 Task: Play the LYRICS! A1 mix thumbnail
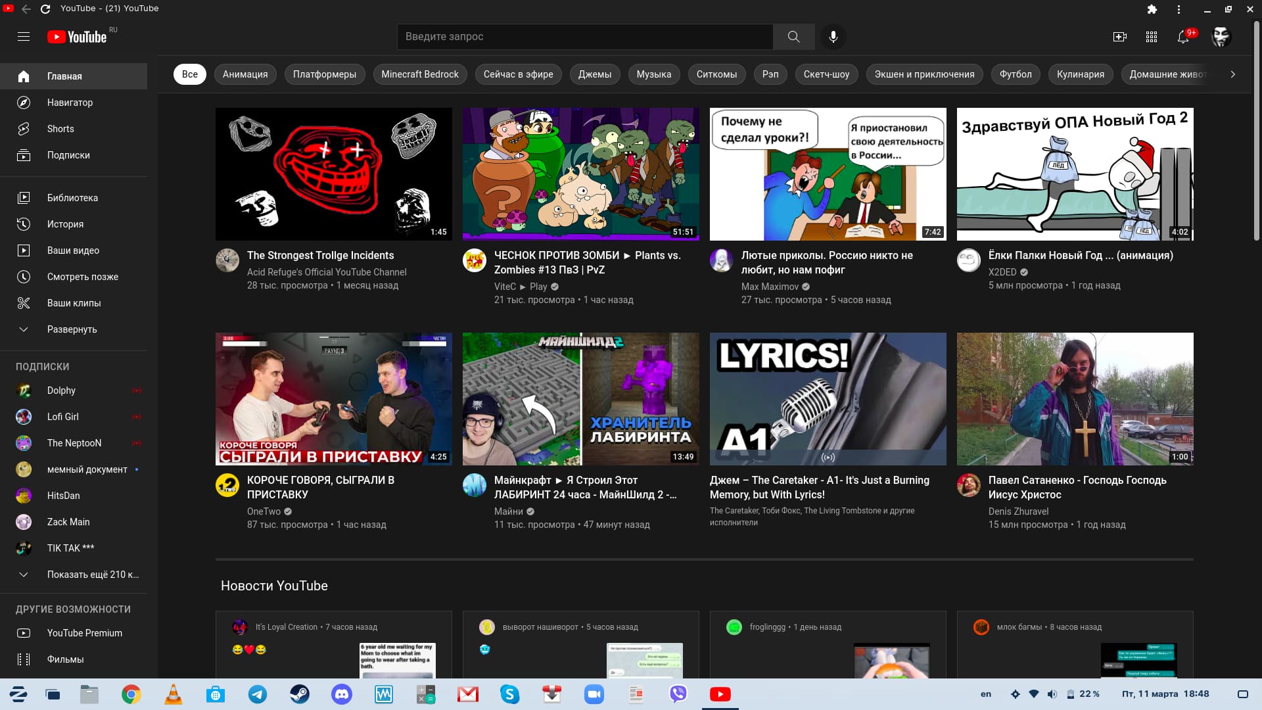828,399
